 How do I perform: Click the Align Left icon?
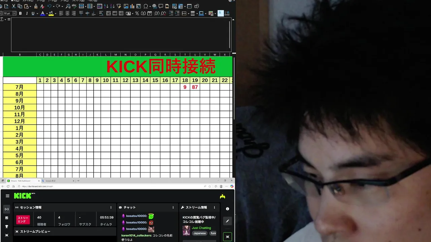coord(61,13)
